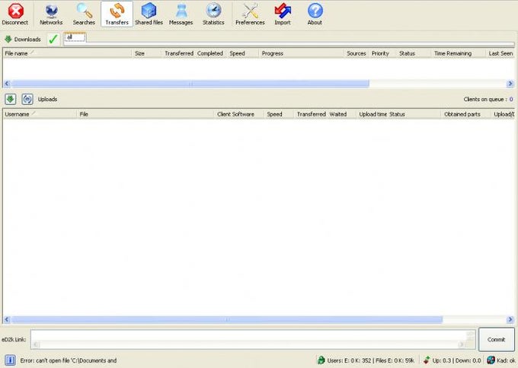The image size is (518, 368).
Task: Open the Shared files view
Action: [x=149, y=14]
